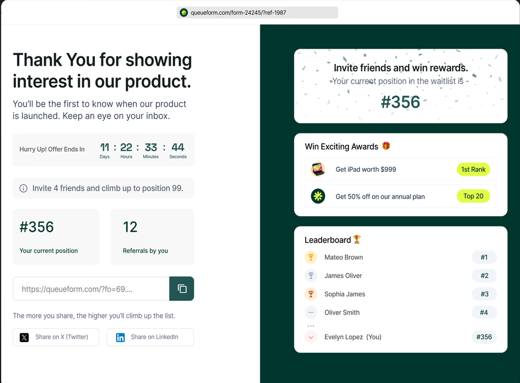Image resolution: width=520 pixels, height=383 pixels.
Task: Click the #356 rank badge next to Evelyn Lopez
Action: [x=484, y=337]
